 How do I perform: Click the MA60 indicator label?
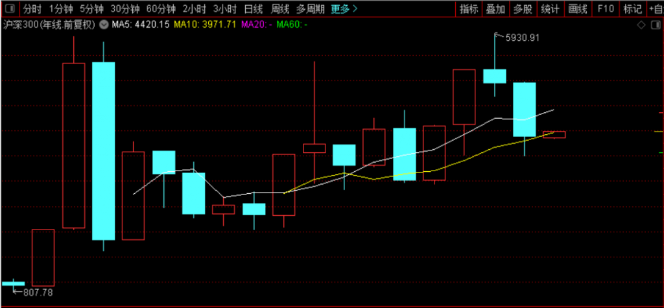(292, 25)
